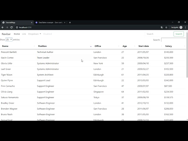Click Lael Greer name cell
Image resolution: width=188 pixels, height=141 pixels.
[6, 69]
